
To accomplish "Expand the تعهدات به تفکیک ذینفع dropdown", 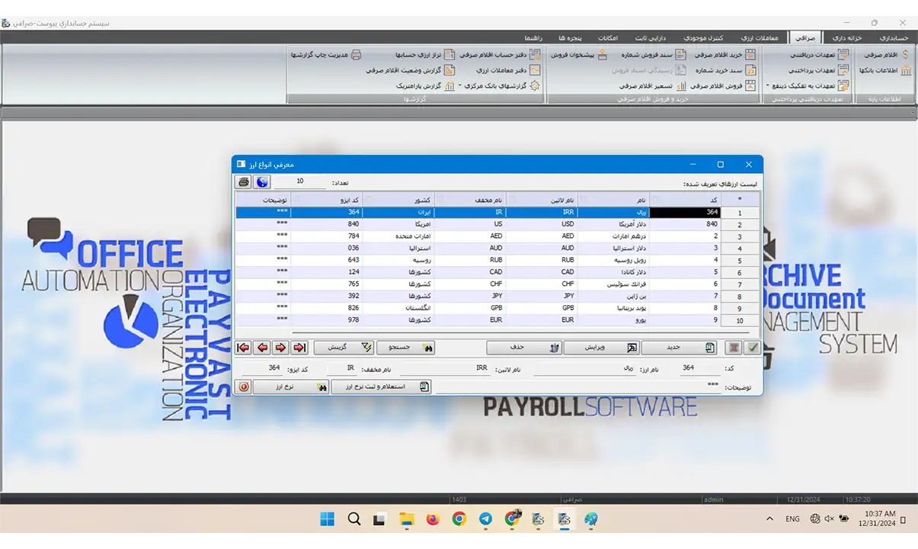I will 768,86.
